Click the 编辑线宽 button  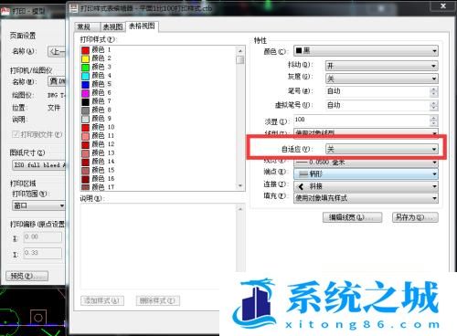click(352, 217)
